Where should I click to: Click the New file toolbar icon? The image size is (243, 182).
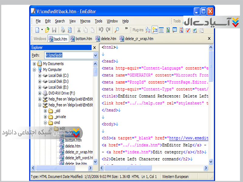point(37,30)
